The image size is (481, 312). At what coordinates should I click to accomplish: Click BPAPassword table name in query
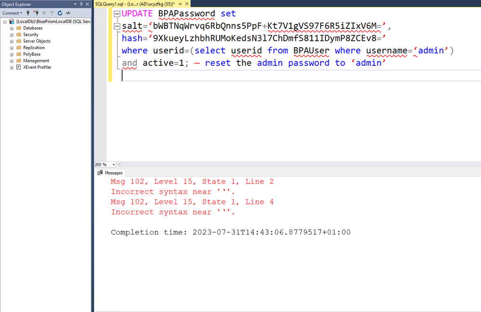pos(186,13)
